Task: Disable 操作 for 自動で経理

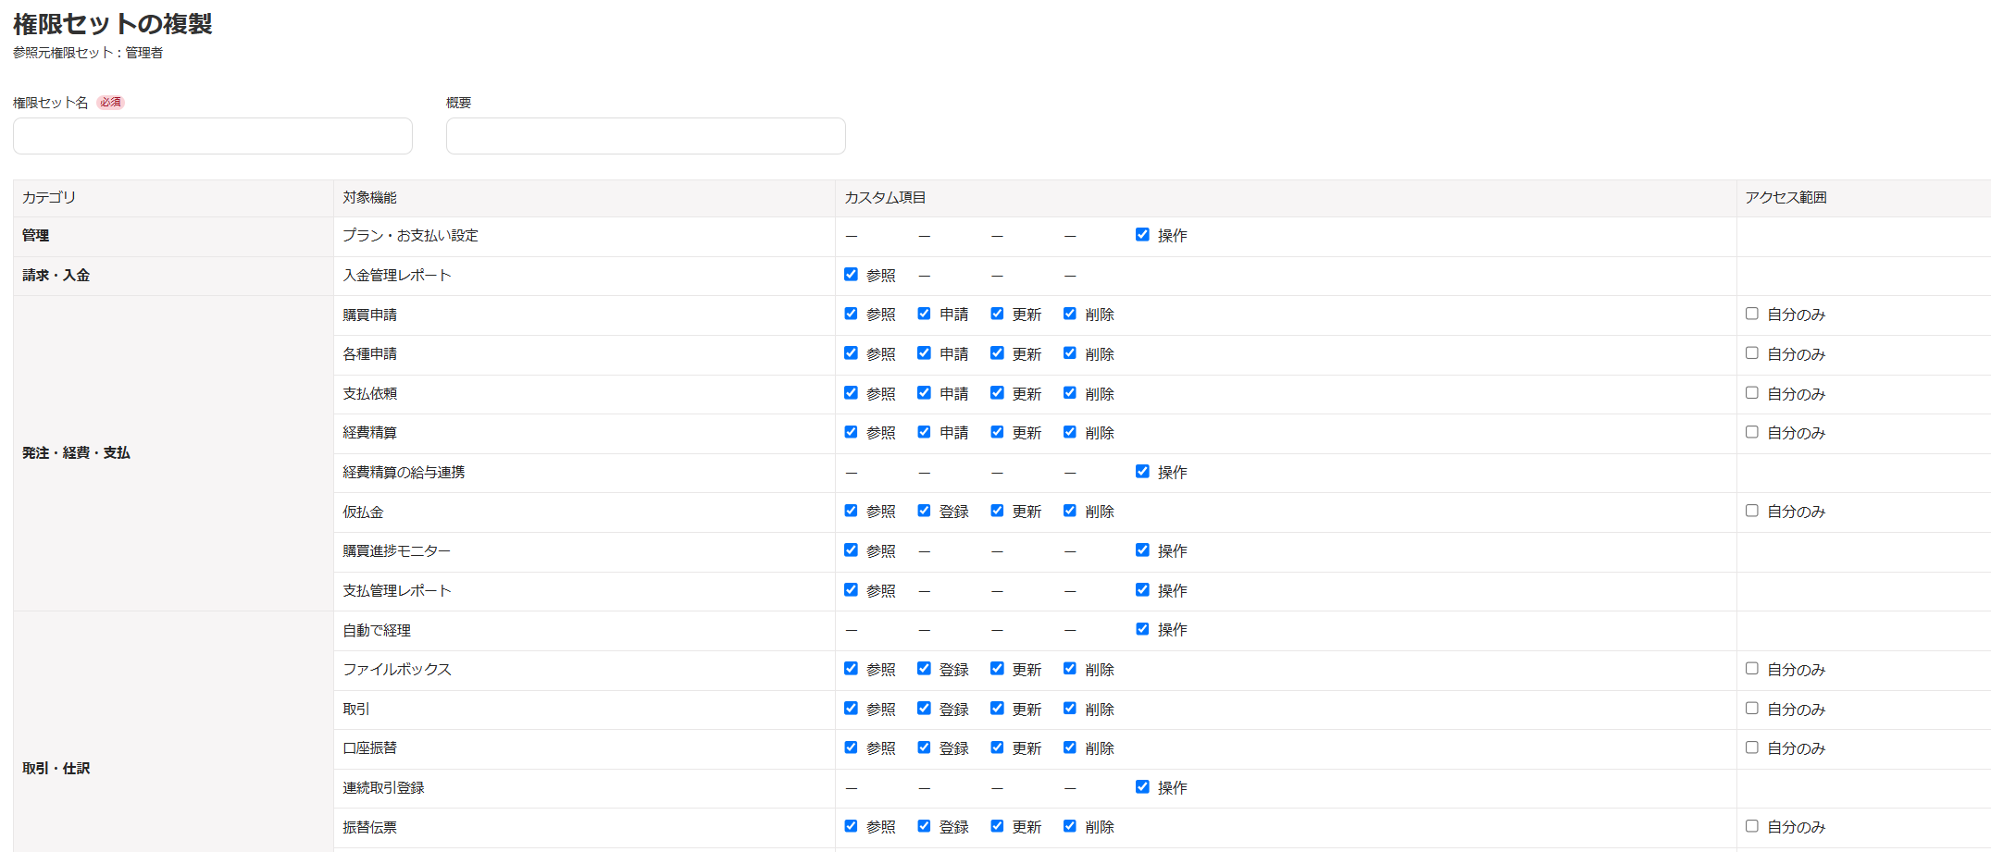Action: click(x=1142, y=629)
